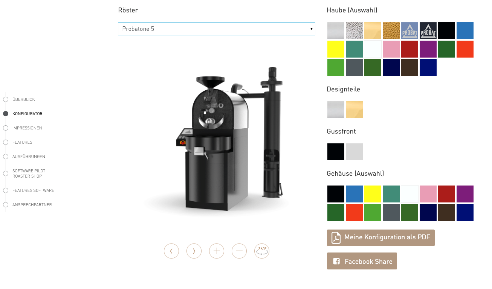492x289 pixels.
Task: Go to Impressionen section
Action: (27, 128)
